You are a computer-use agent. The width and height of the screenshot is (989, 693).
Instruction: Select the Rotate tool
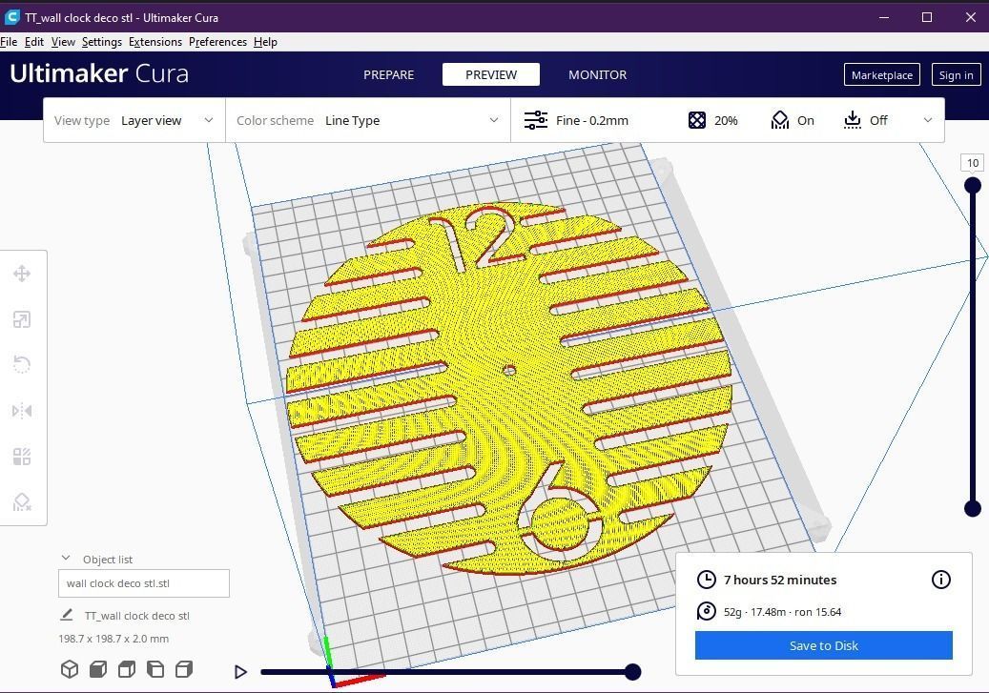(x=22, y=364)
